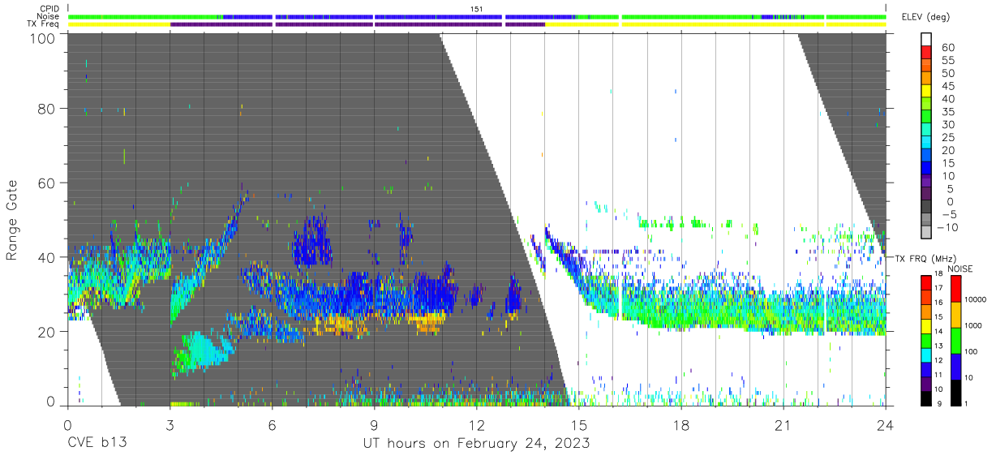Click the 9 hour tick label on time axis
This screenshot has height=460, width=996.
coord(374,425)
